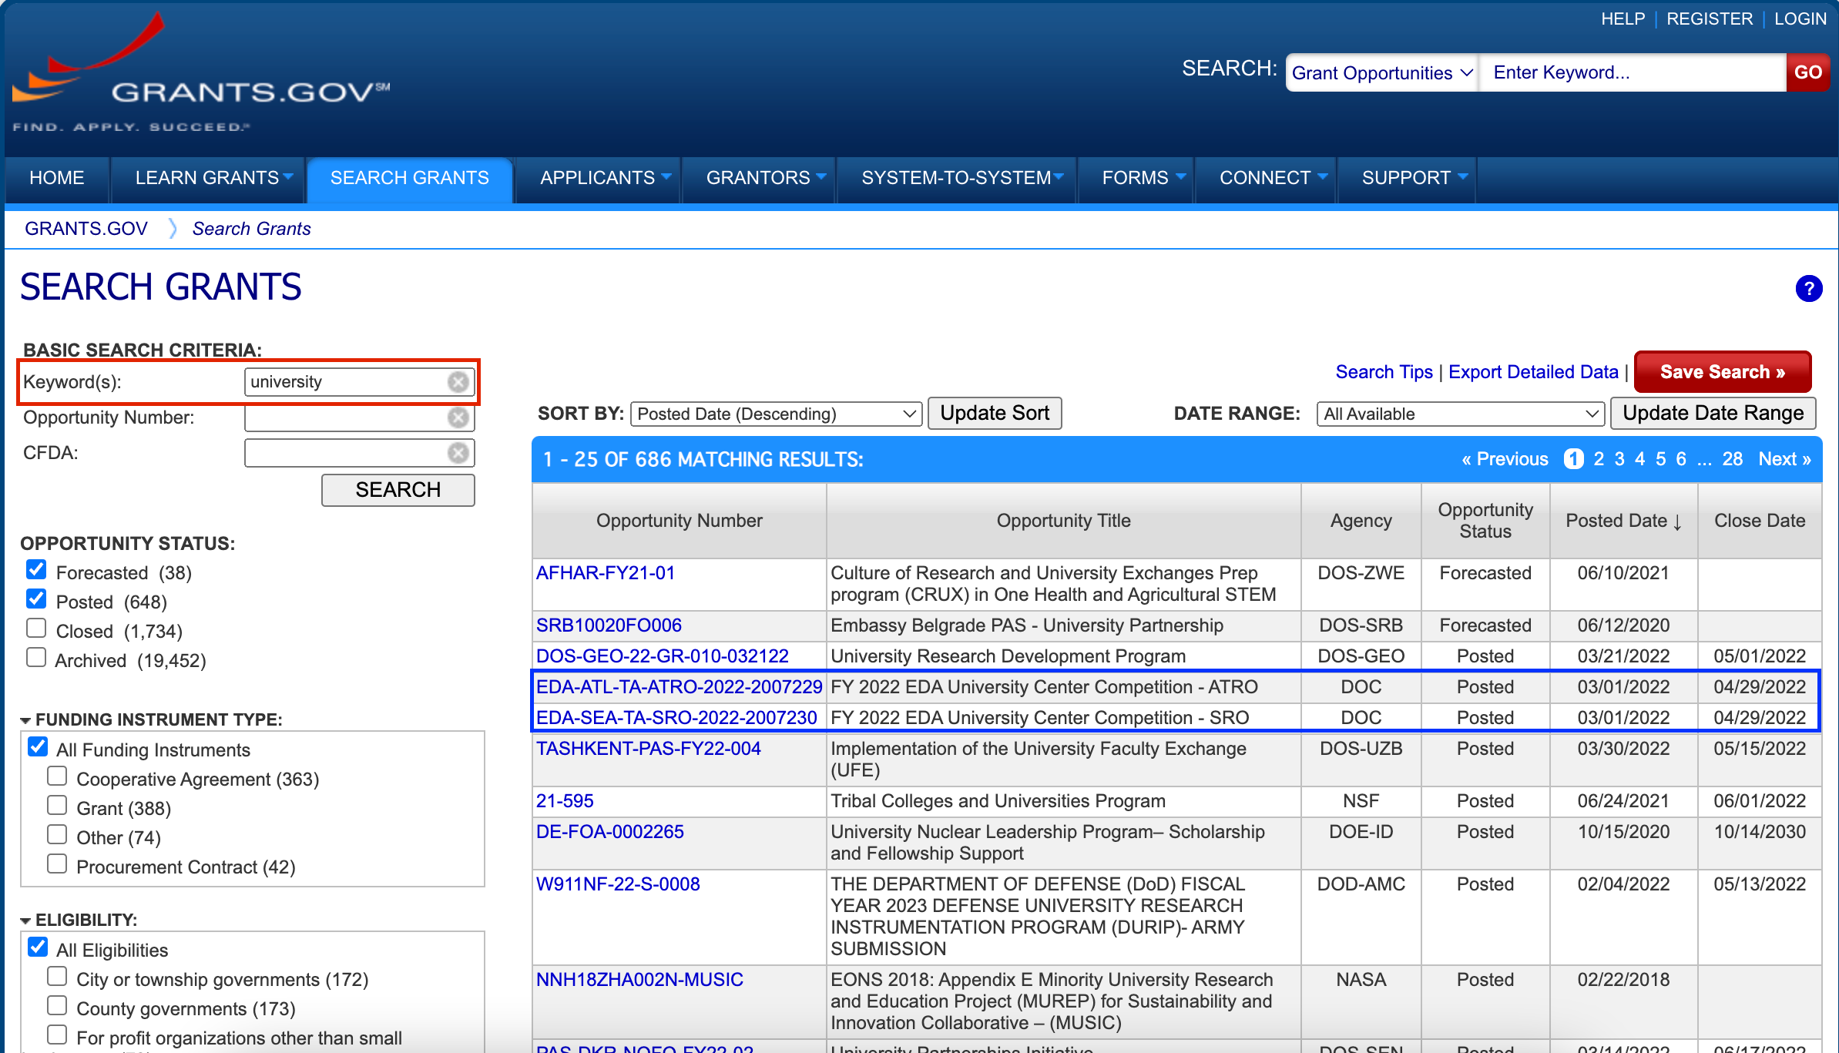Image resolution: width=1839 pixels, height=1053 pixels.
Task: Click Export Detailed Data link
Action: click(1533, 372)
